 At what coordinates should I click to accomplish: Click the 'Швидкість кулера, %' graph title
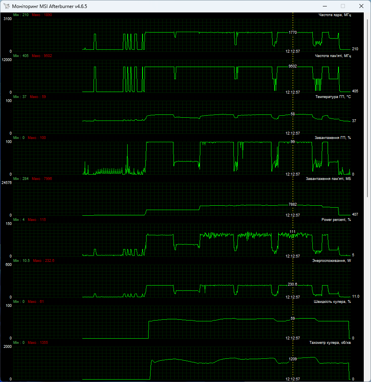click(332, 302)
